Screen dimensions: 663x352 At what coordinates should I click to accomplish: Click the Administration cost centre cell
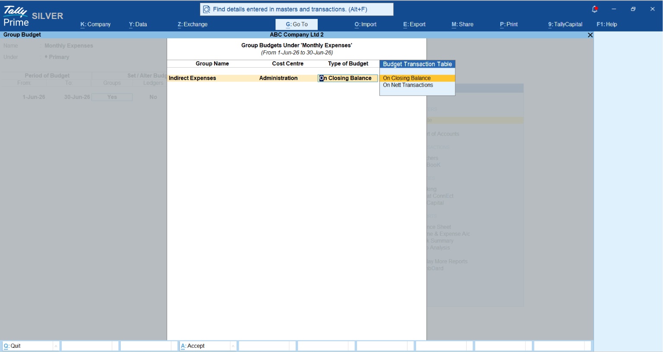tap(278, 78)
